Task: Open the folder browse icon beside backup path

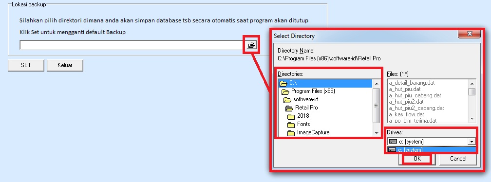Action: point(251,45)
